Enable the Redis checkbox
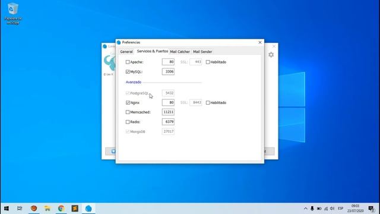Image resolution: width=380 pixels, height=214 pixels. (128, 122)
